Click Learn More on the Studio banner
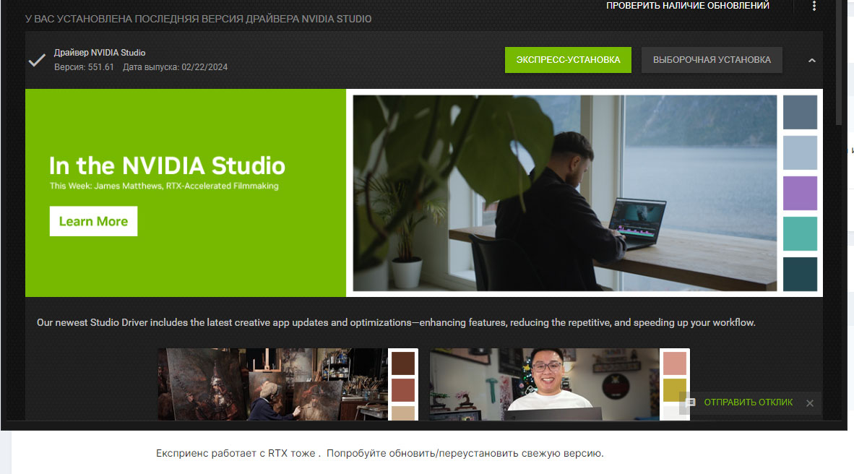Screen dimensions: 854x474 94,221
